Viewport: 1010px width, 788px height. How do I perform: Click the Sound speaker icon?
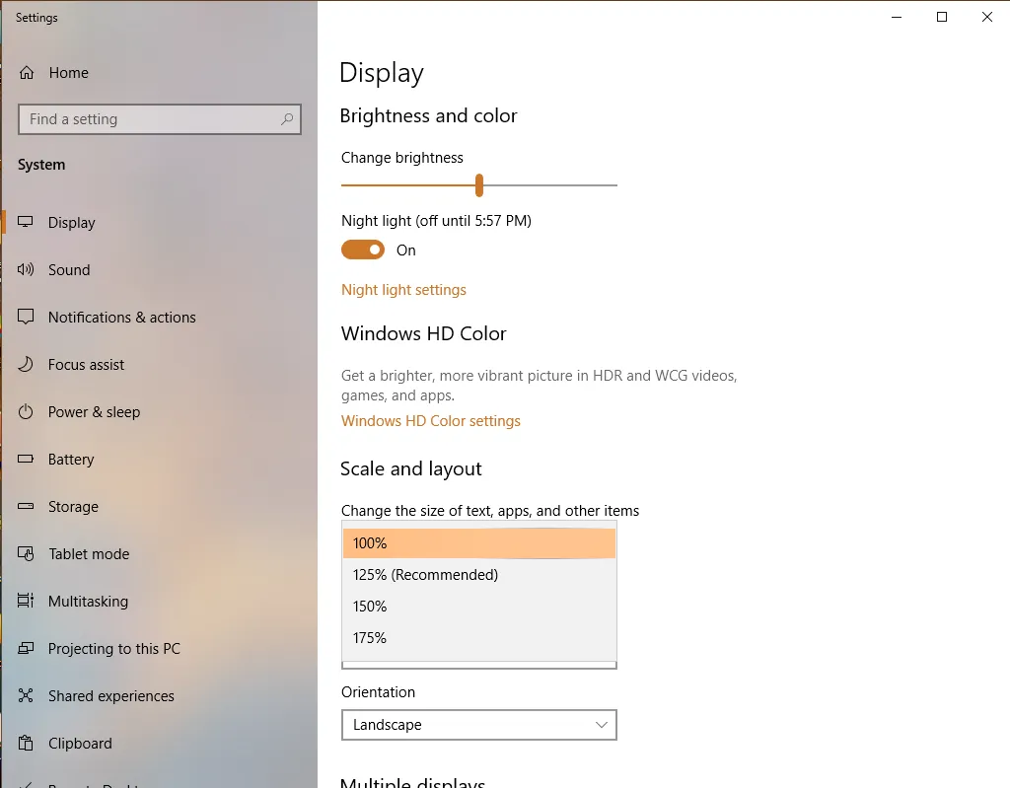pyautogui.click(x=27, y=269)
